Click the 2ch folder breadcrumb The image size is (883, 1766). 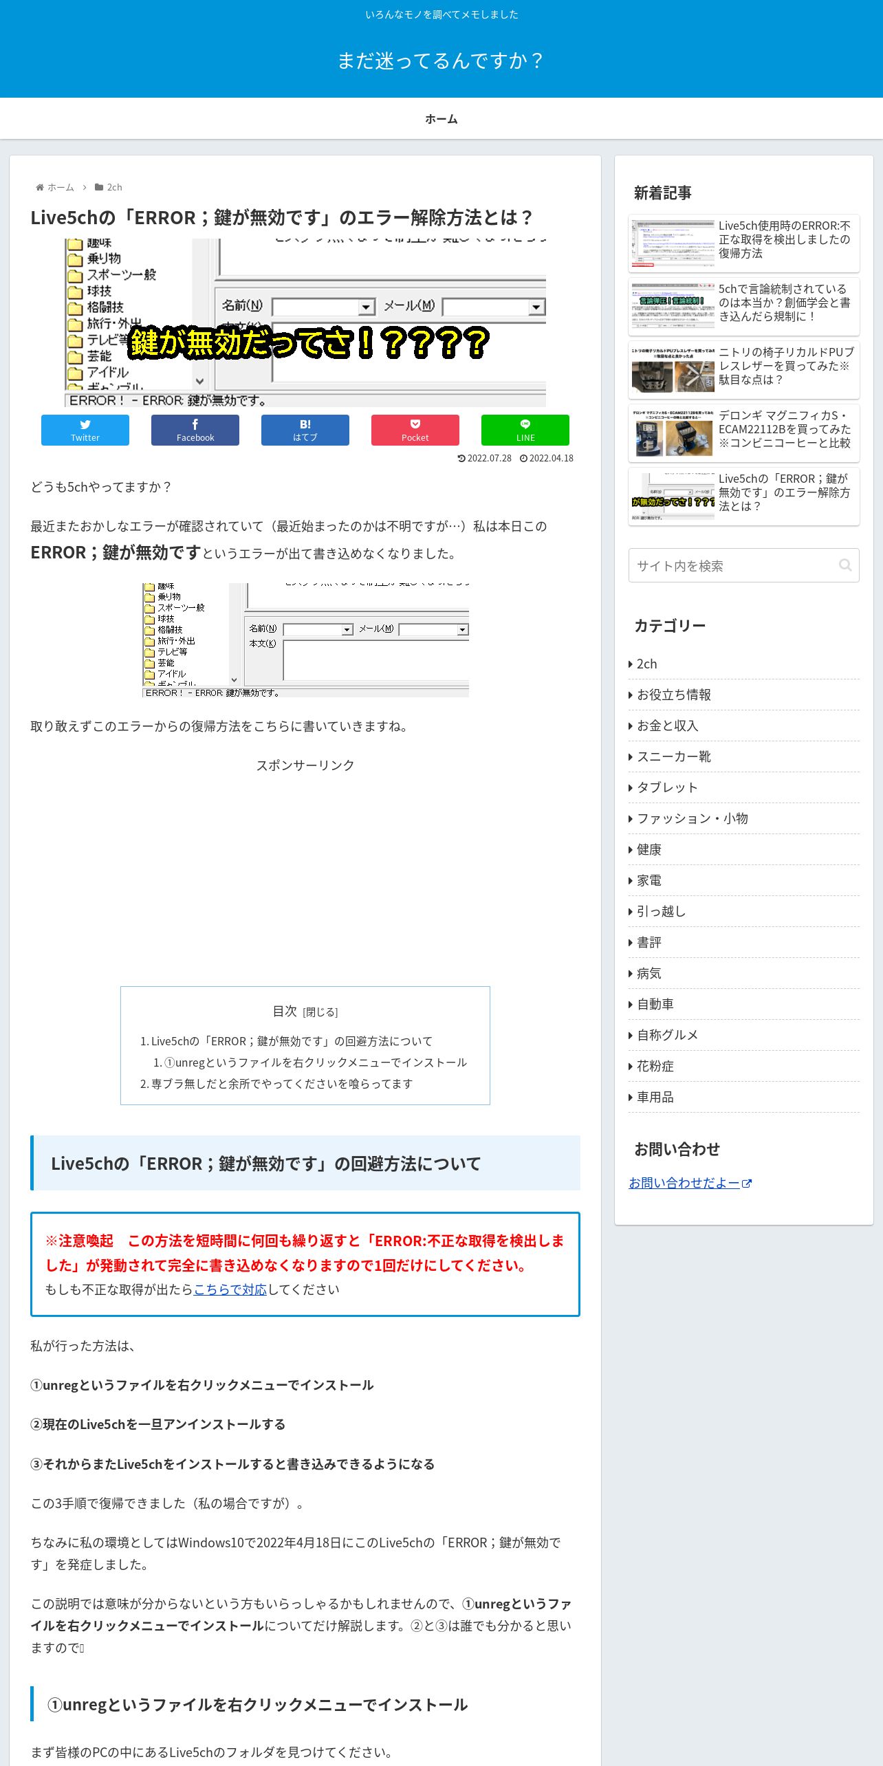(109, 187)
